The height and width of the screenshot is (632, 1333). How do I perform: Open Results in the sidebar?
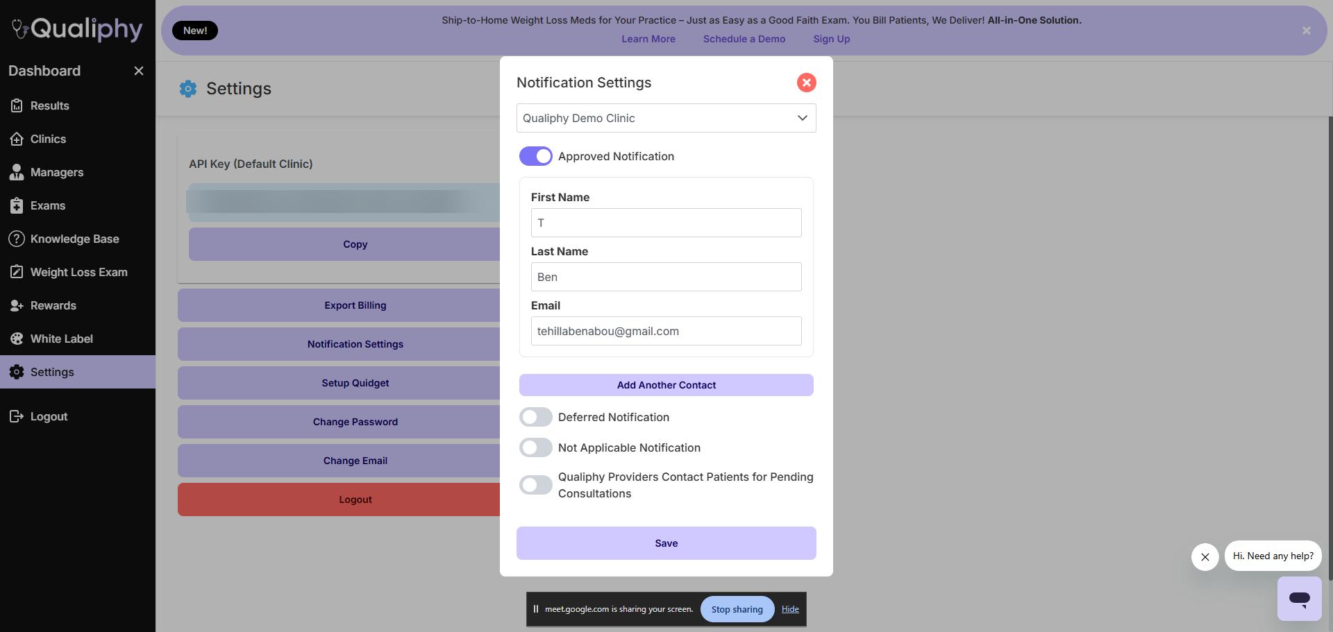coord(78,105)
